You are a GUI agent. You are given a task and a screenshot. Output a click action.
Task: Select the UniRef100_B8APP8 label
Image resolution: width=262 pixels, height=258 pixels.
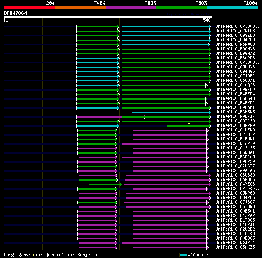235,58
